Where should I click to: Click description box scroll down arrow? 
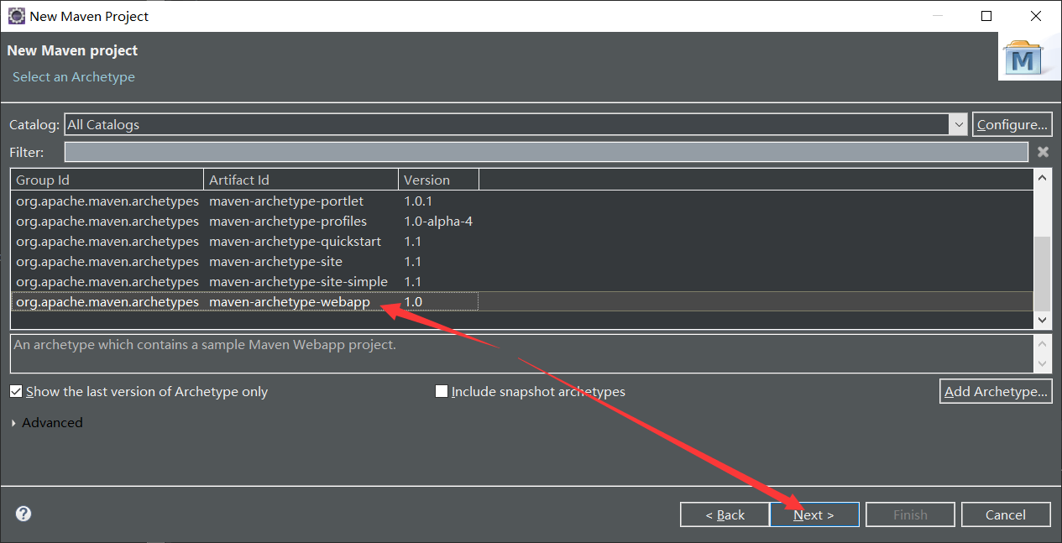click(x=1042, y=363)
